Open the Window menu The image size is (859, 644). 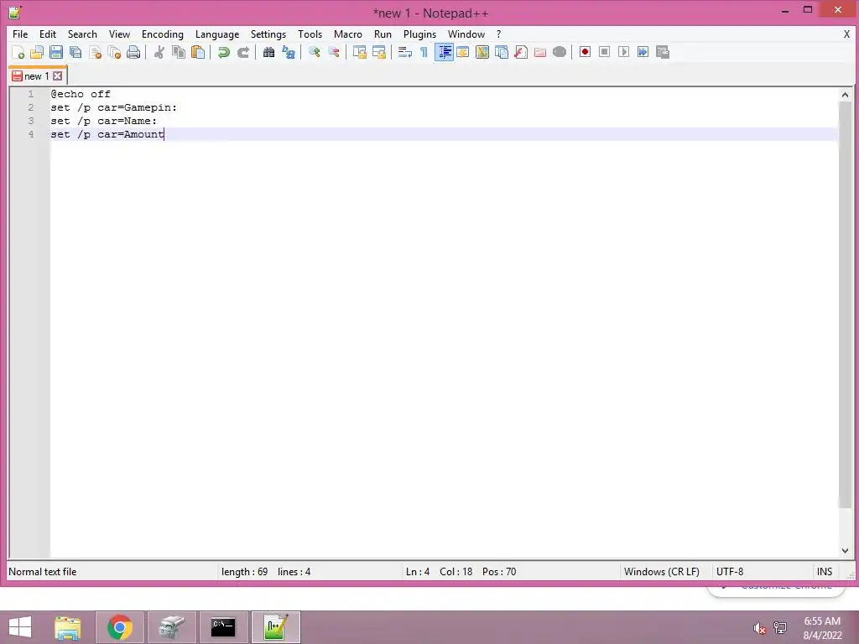pos(466,34)
